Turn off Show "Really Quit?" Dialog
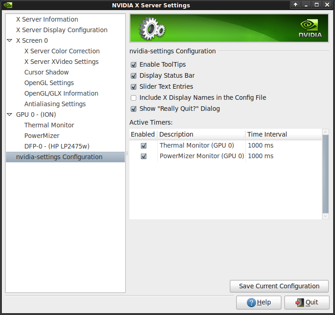 [x=134, y=109]
